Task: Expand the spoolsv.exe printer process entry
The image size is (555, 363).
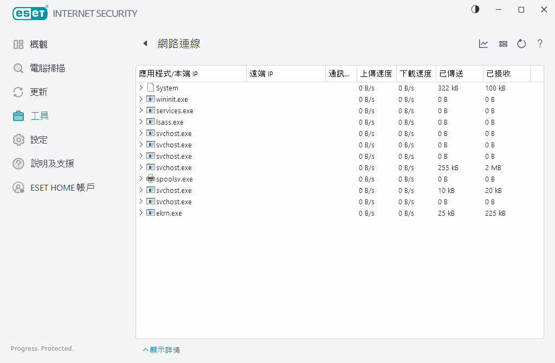Action: (142, 179)
